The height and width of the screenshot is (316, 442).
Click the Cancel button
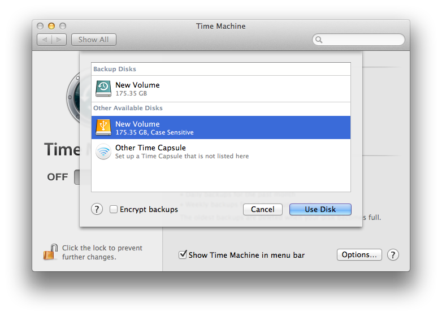pos(263,210)
